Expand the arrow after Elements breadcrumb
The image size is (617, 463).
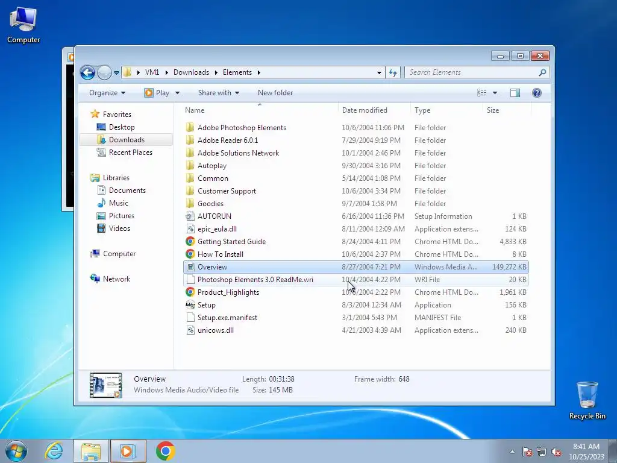tap(259, 72)
